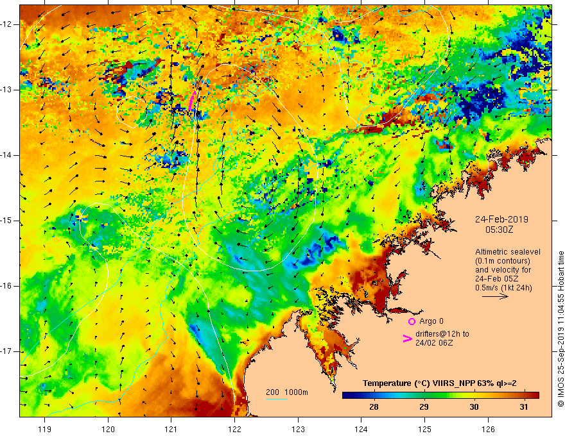565x436 pixels.
Task: Click the 122 longitude axis label
Action: point(234,429)
